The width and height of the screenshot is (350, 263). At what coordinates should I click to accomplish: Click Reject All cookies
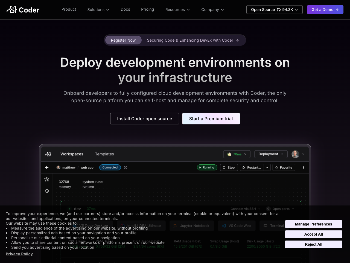coord(314,244)
